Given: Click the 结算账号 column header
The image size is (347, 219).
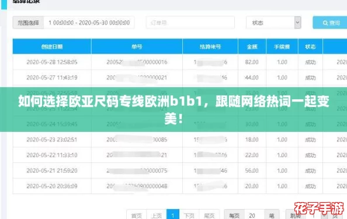Looking at the screenshot, I should point(210,47).
